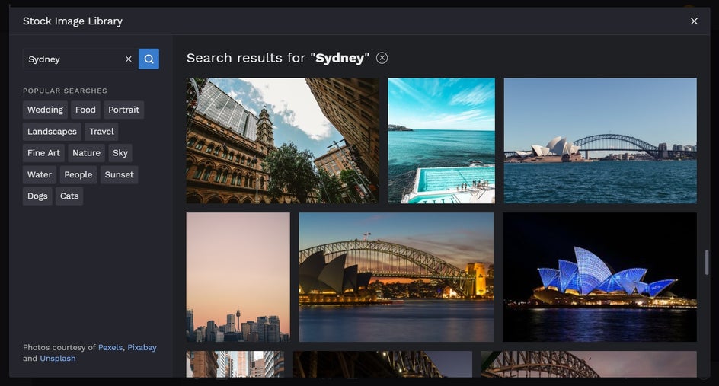This screenshot has height=386, width=719.
Task: Click the results vertical scrollbar thumb
Action: tap(707, 262)
